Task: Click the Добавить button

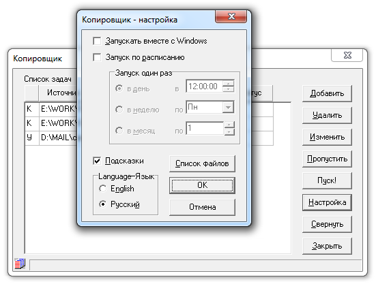Action: (327, 93)
